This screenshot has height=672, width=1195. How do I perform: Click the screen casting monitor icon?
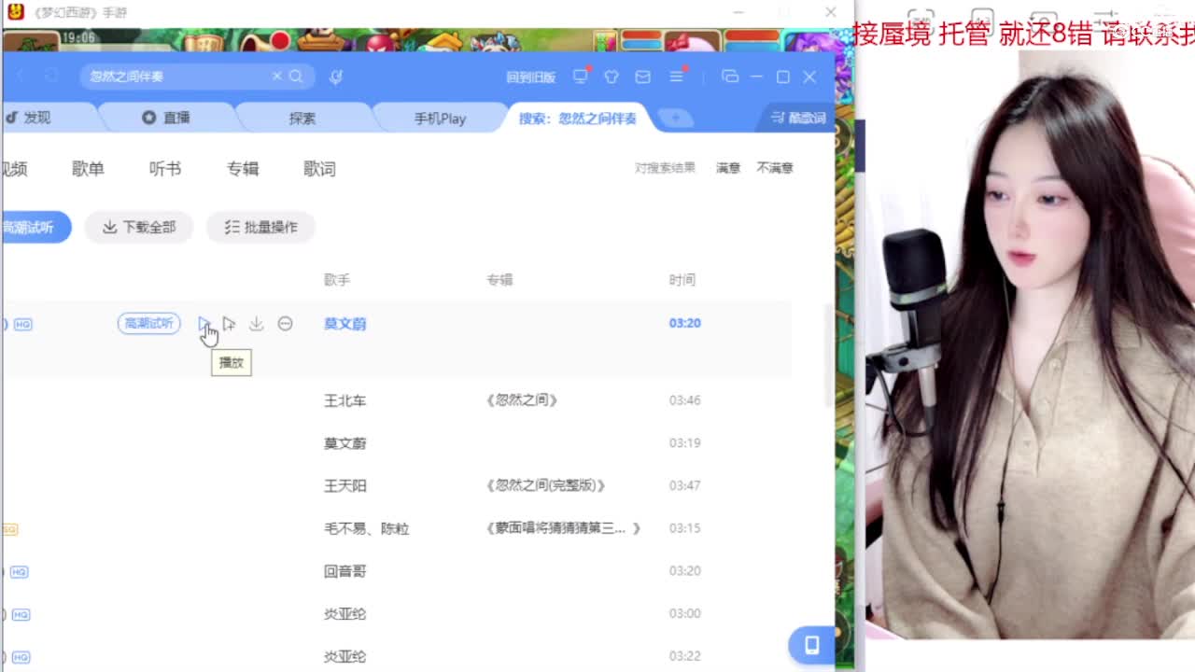pyautogui.click(x=582, y=78)
